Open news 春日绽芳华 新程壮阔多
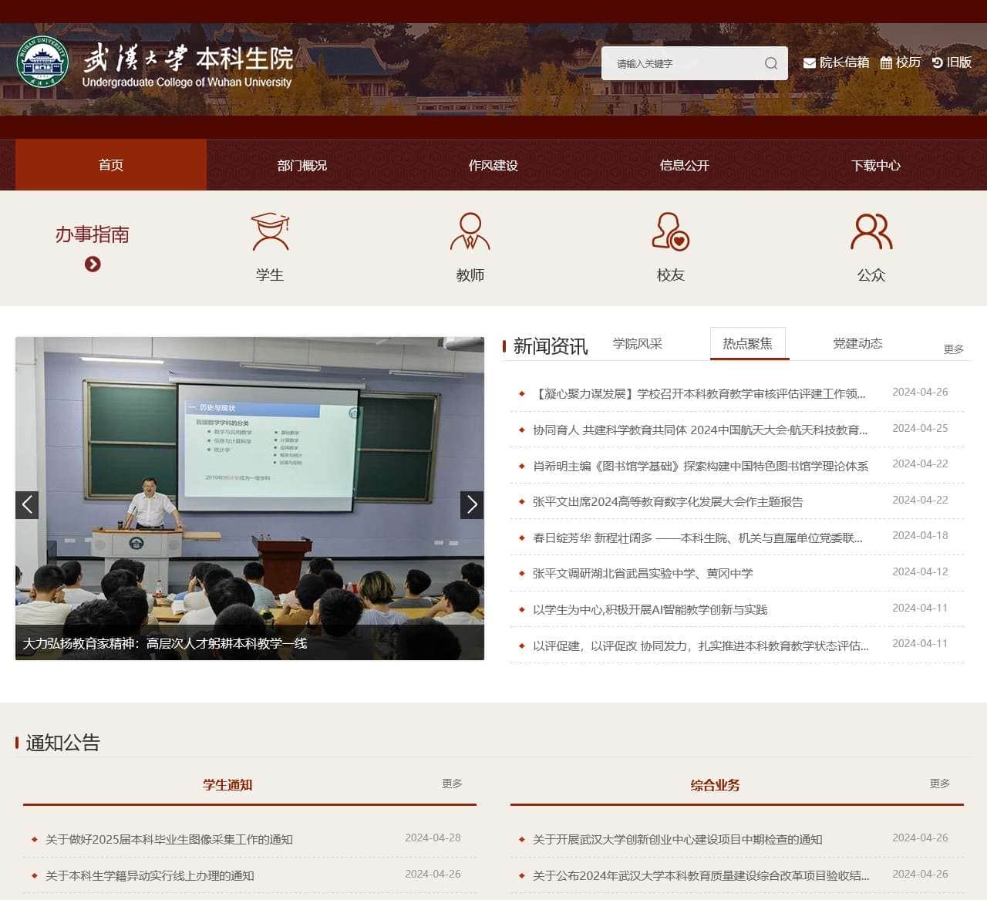 pos(698,538)
